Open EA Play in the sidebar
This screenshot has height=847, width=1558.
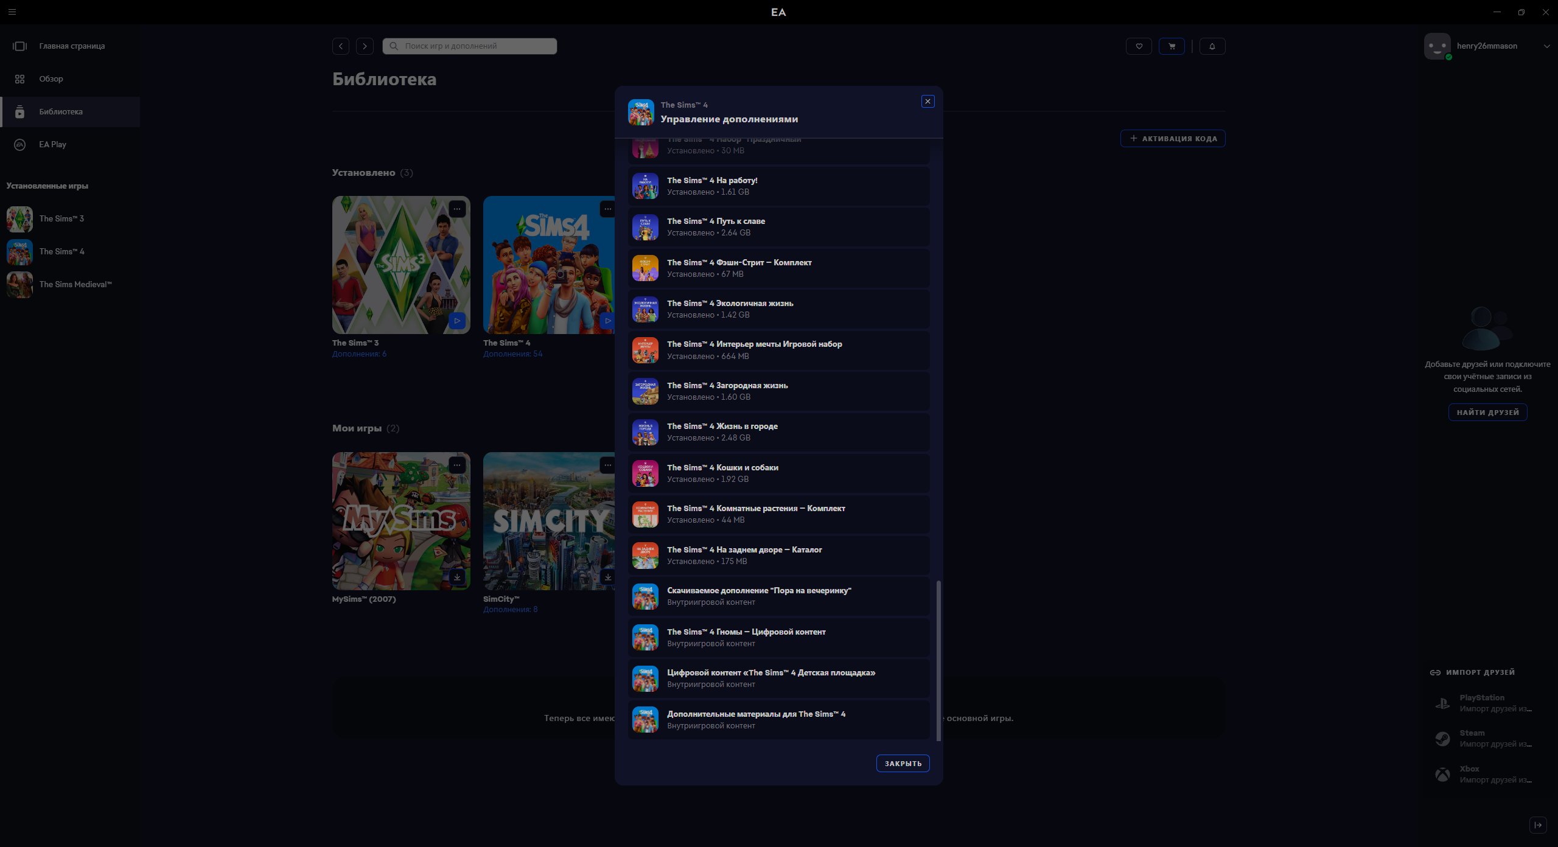tap(70, 145)
